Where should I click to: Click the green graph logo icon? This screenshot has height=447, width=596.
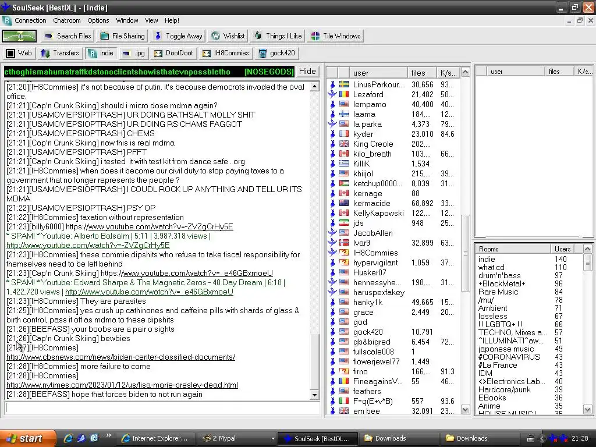19,36
